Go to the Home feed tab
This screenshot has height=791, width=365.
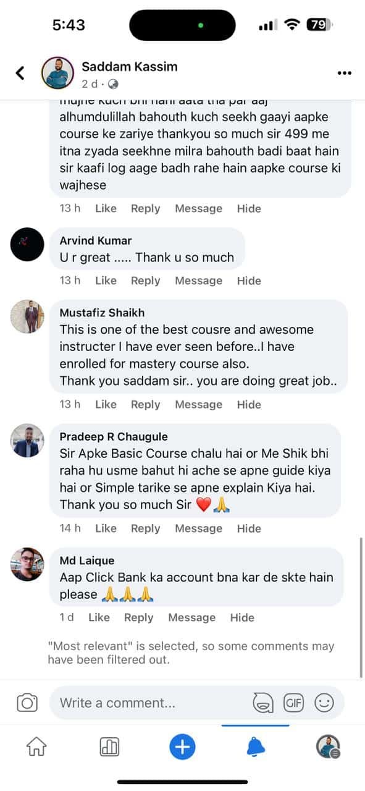36,747
